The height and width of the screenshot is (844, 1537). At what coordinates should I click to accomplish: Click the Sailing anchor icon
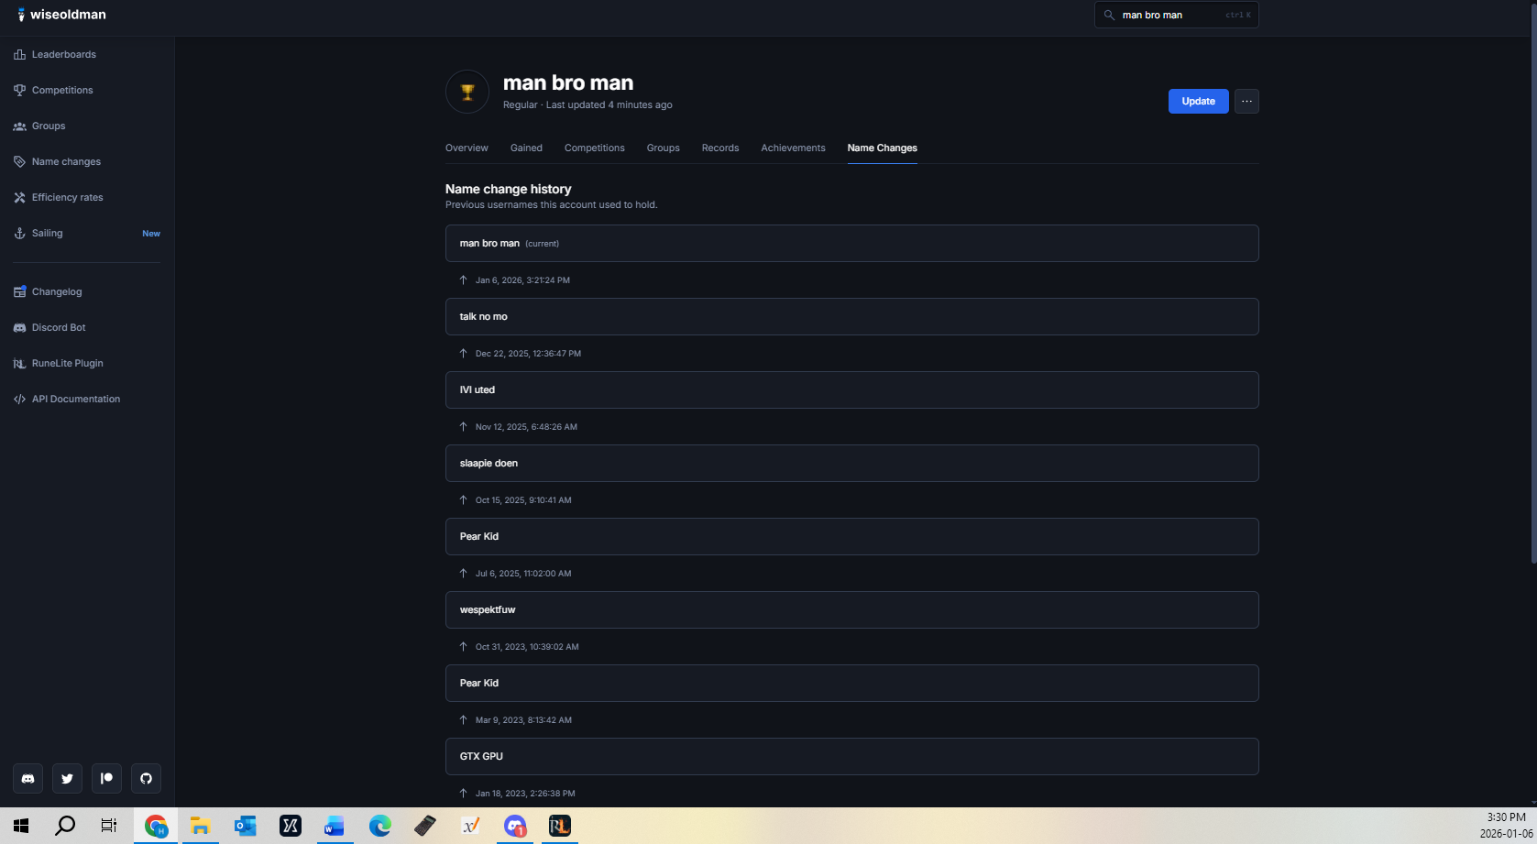pos(19,233)
